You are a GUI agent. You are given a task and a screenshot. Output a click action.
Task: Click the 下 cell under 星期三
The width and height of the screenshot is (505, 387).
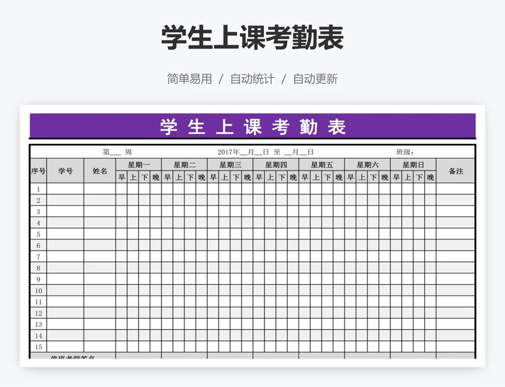pyautogui.click(x=236, y=177)
